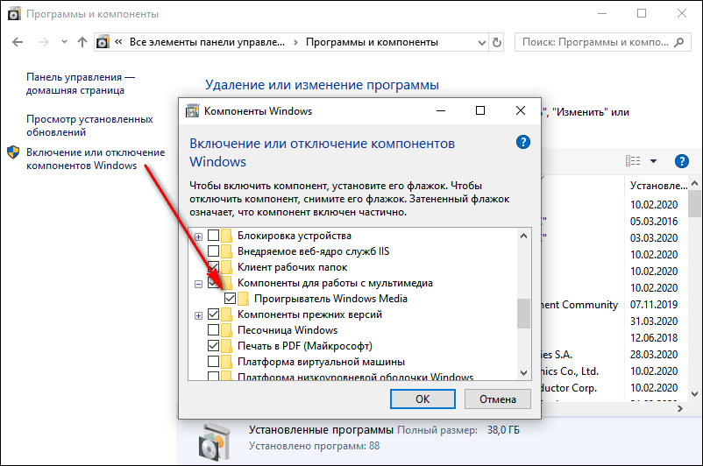This screenshot has height=466, width=703.
Task: Open the recent locations dropdown arrow
Action: click(x=64, y=42)
